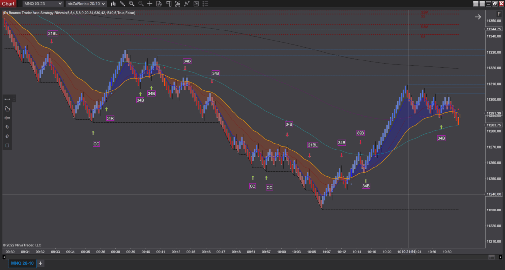Click the 11283.75 price marker
The width and height of the screenshot is (505, 270).
493,125
